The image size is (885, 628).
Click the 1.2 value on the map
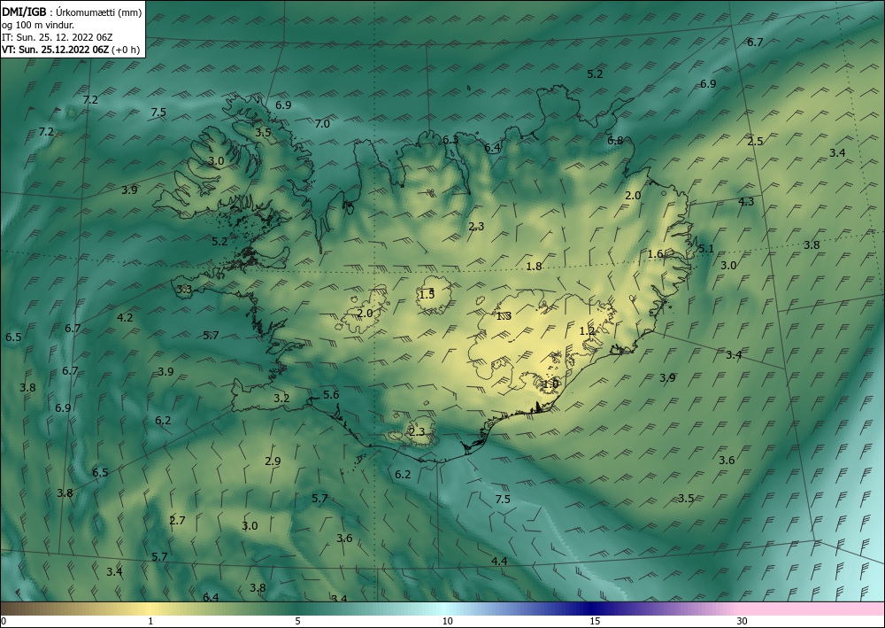tap(587, 331)
